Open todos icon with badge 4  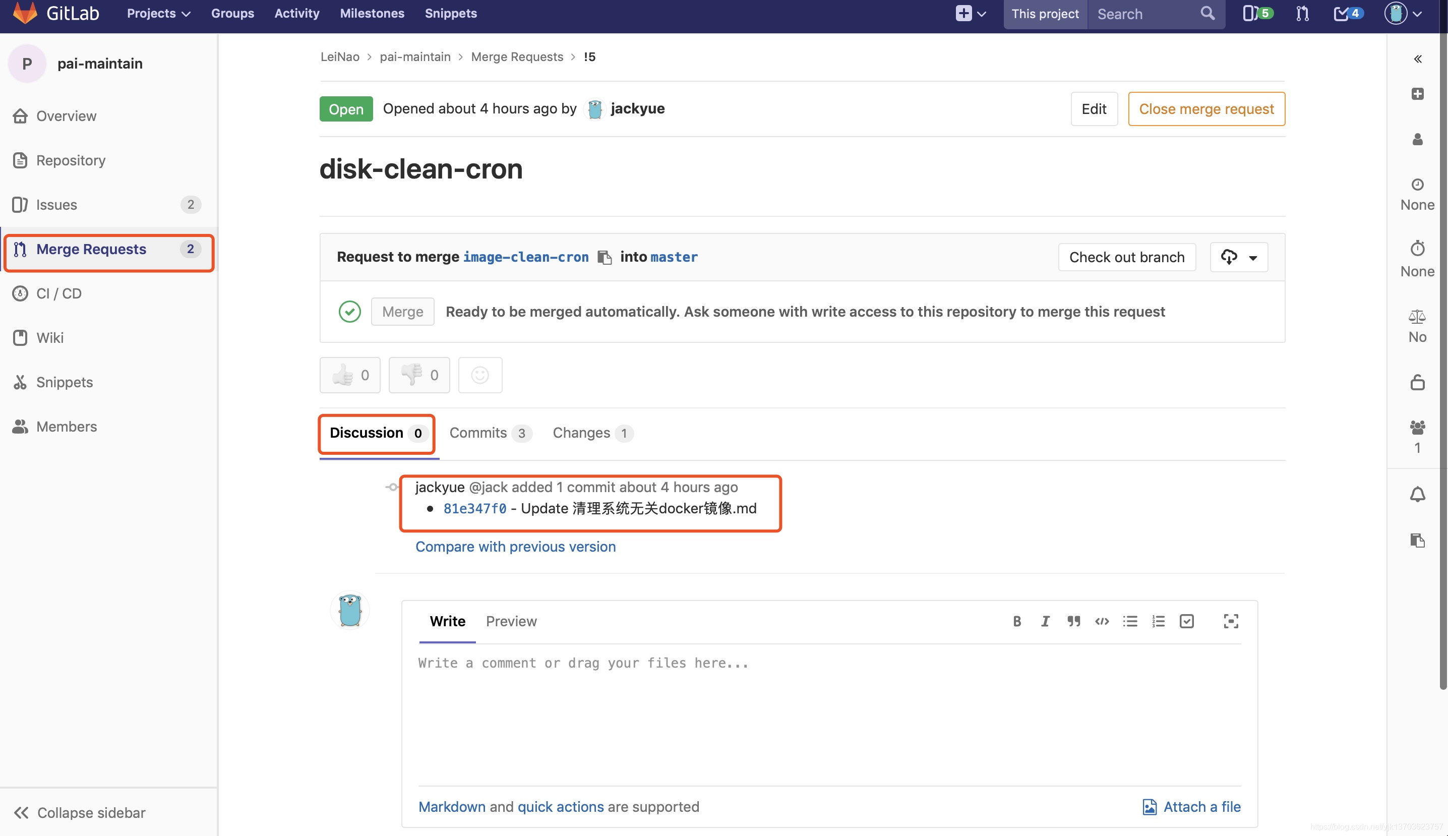pyautogui.click(x=1348, y=13)
